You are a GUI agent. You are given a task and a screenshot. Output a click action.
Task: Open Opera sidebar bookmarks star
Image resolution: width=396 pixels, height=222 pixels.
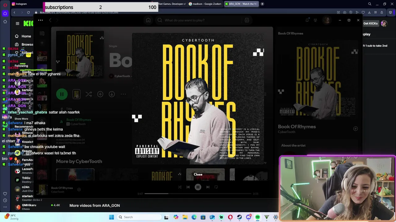(5, 22)
